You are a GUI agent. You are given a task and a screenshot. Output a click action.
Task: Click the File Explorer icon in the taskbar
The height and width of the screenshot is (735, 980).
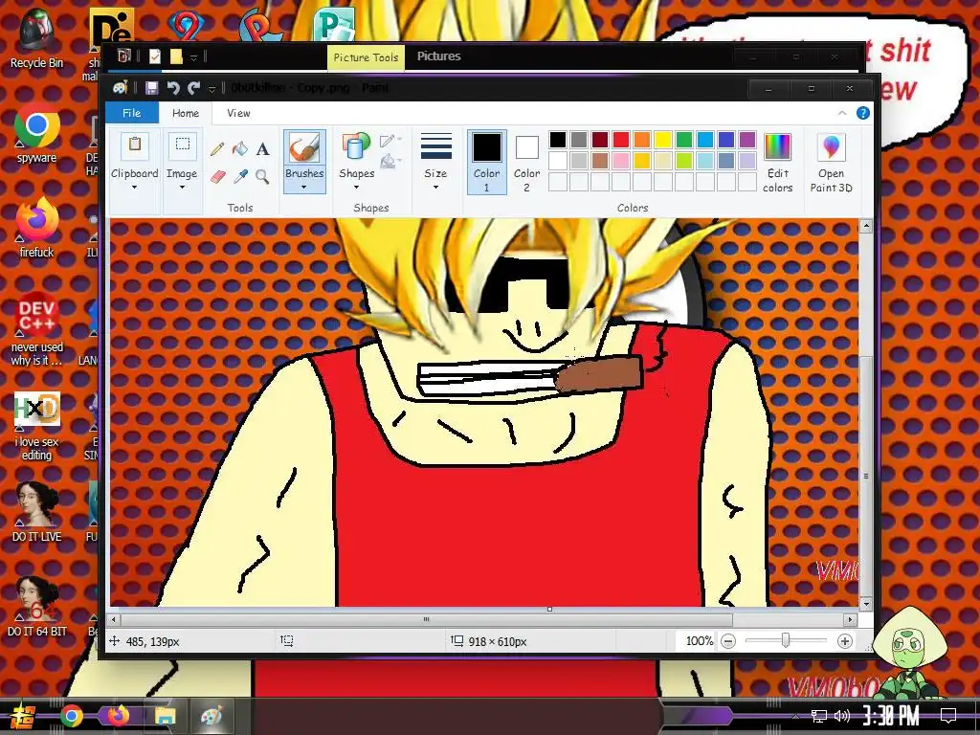pyautogui.click(x=166, y=716)
